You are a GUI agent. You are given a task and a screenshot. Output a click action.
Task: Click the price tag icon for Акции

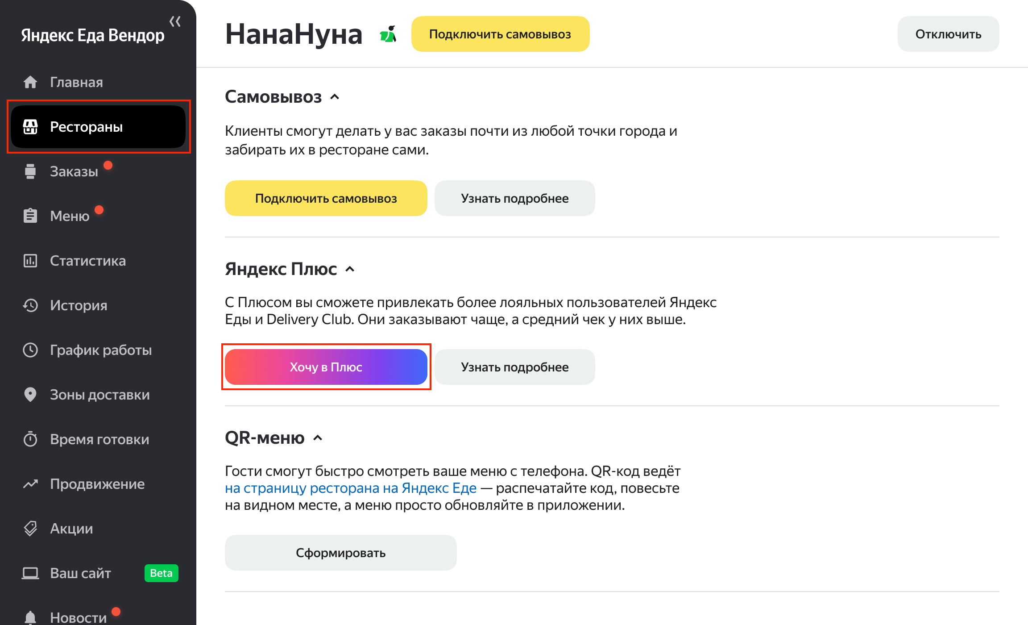coord(30,529)
